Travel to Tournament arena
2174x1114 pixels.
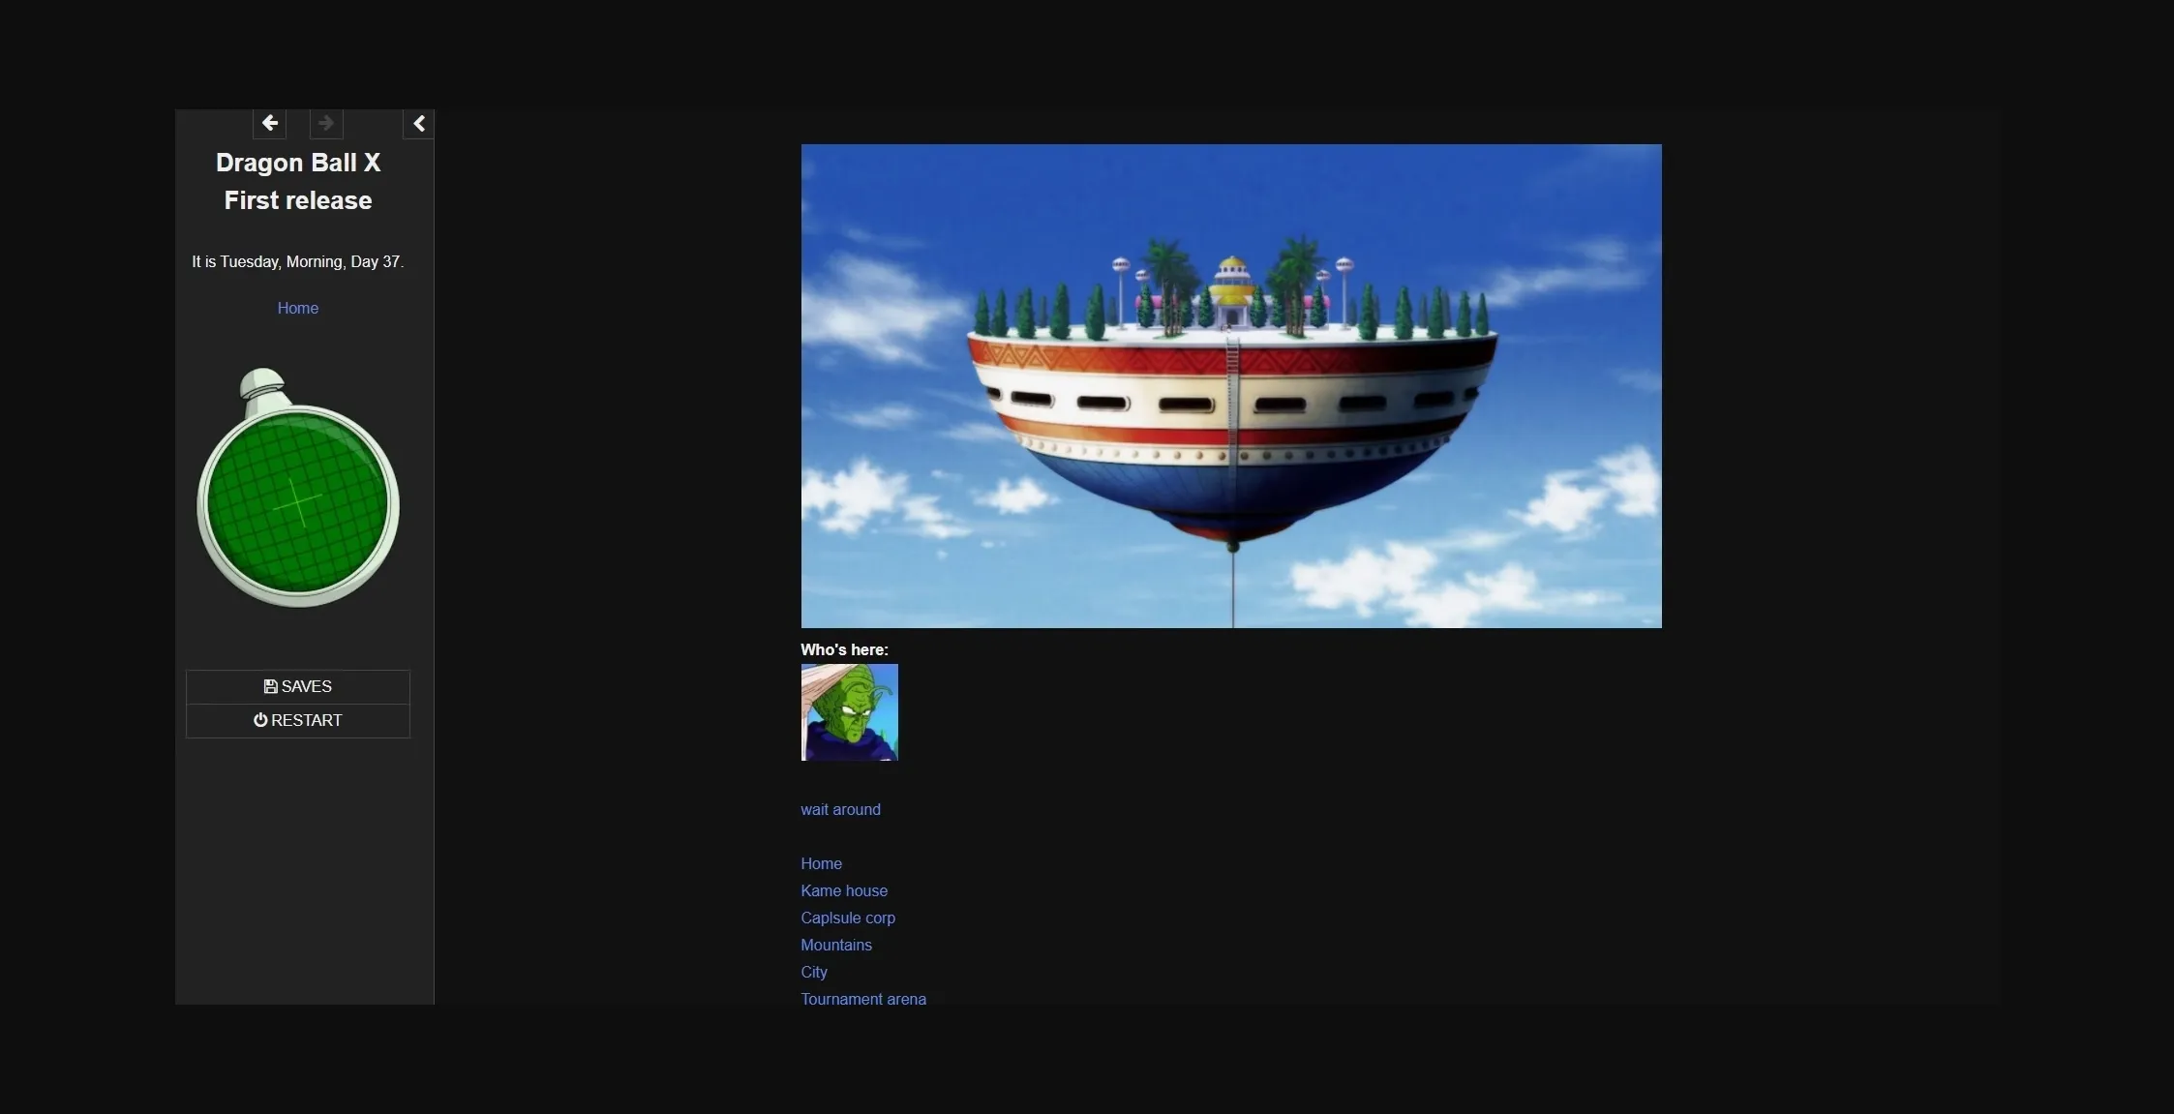862,999
